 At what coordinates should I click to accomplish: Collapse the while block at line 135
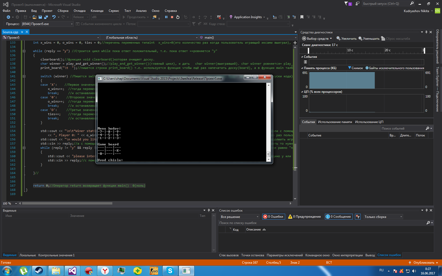(24, 51)
